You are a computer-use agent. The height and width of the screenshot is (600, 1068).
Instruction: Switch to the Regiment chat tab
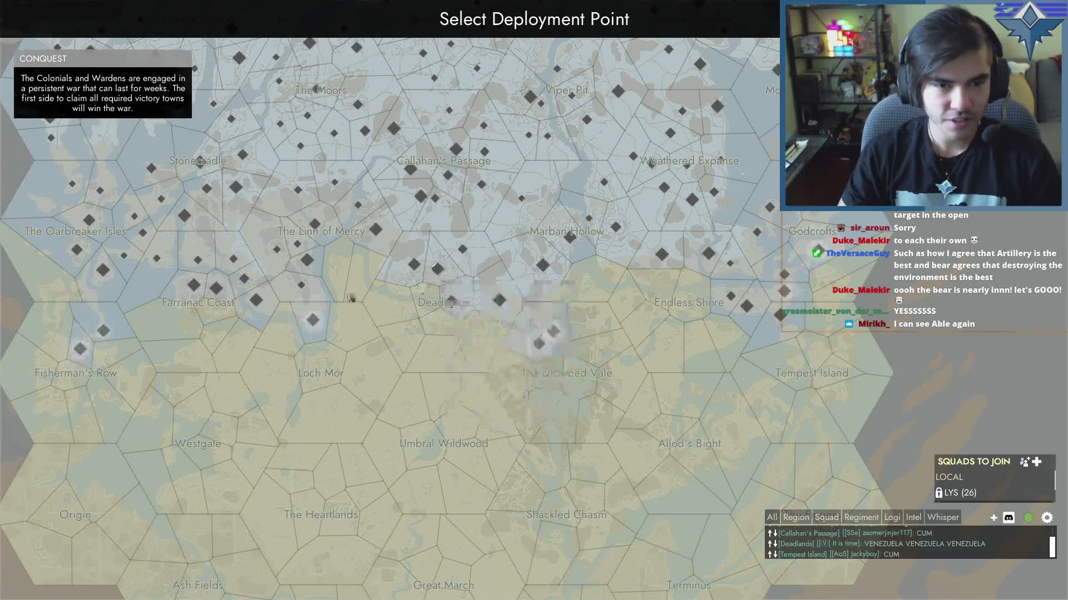coord(861,517)
